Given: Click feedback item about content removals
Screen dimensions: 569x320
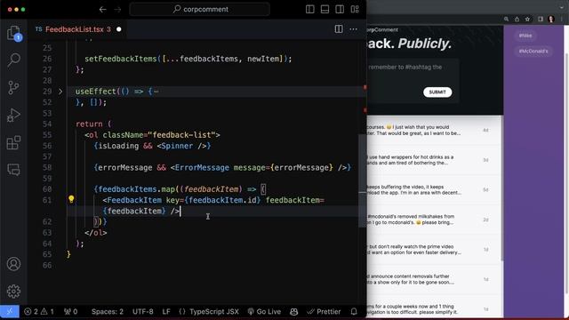Looking at the screenshot, I should tap(435, 279).
